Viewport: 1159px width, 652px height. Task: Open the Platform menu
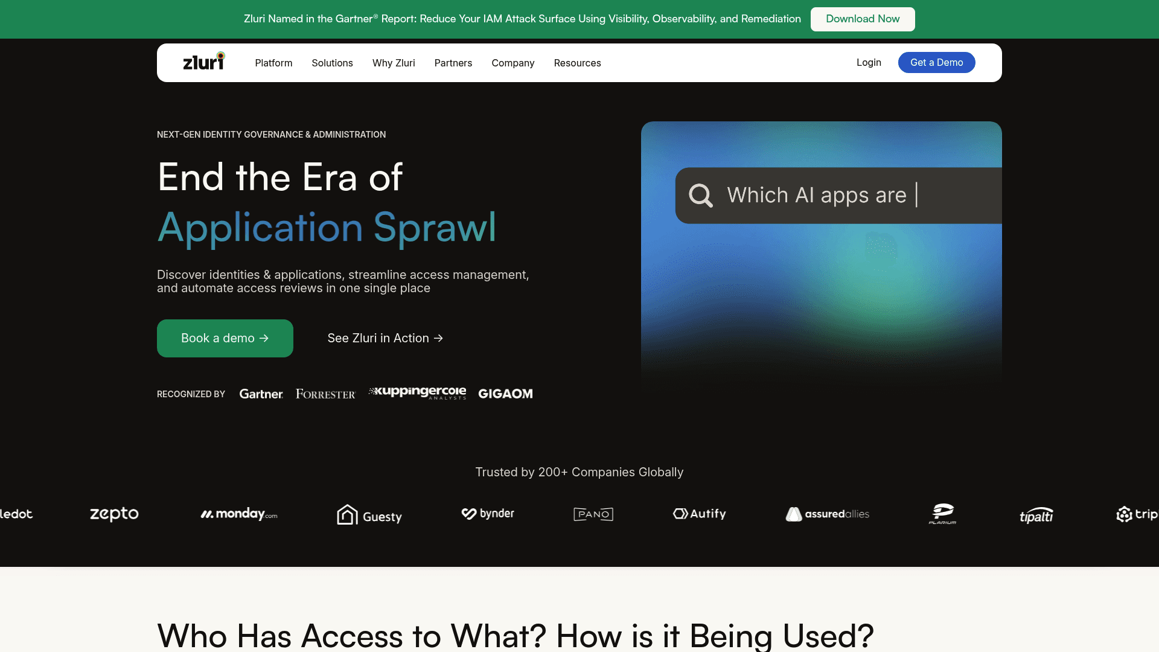pos(273,63)
